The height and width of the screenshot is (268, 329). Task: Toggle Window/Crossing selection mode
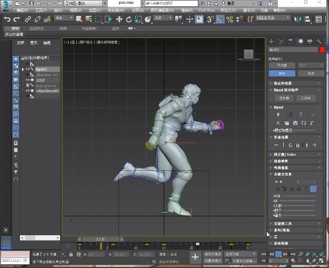coord(108,20)
